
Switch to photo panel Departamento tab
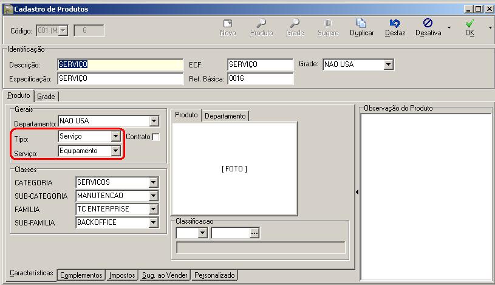pyautogui.click(x=225, y=116)
